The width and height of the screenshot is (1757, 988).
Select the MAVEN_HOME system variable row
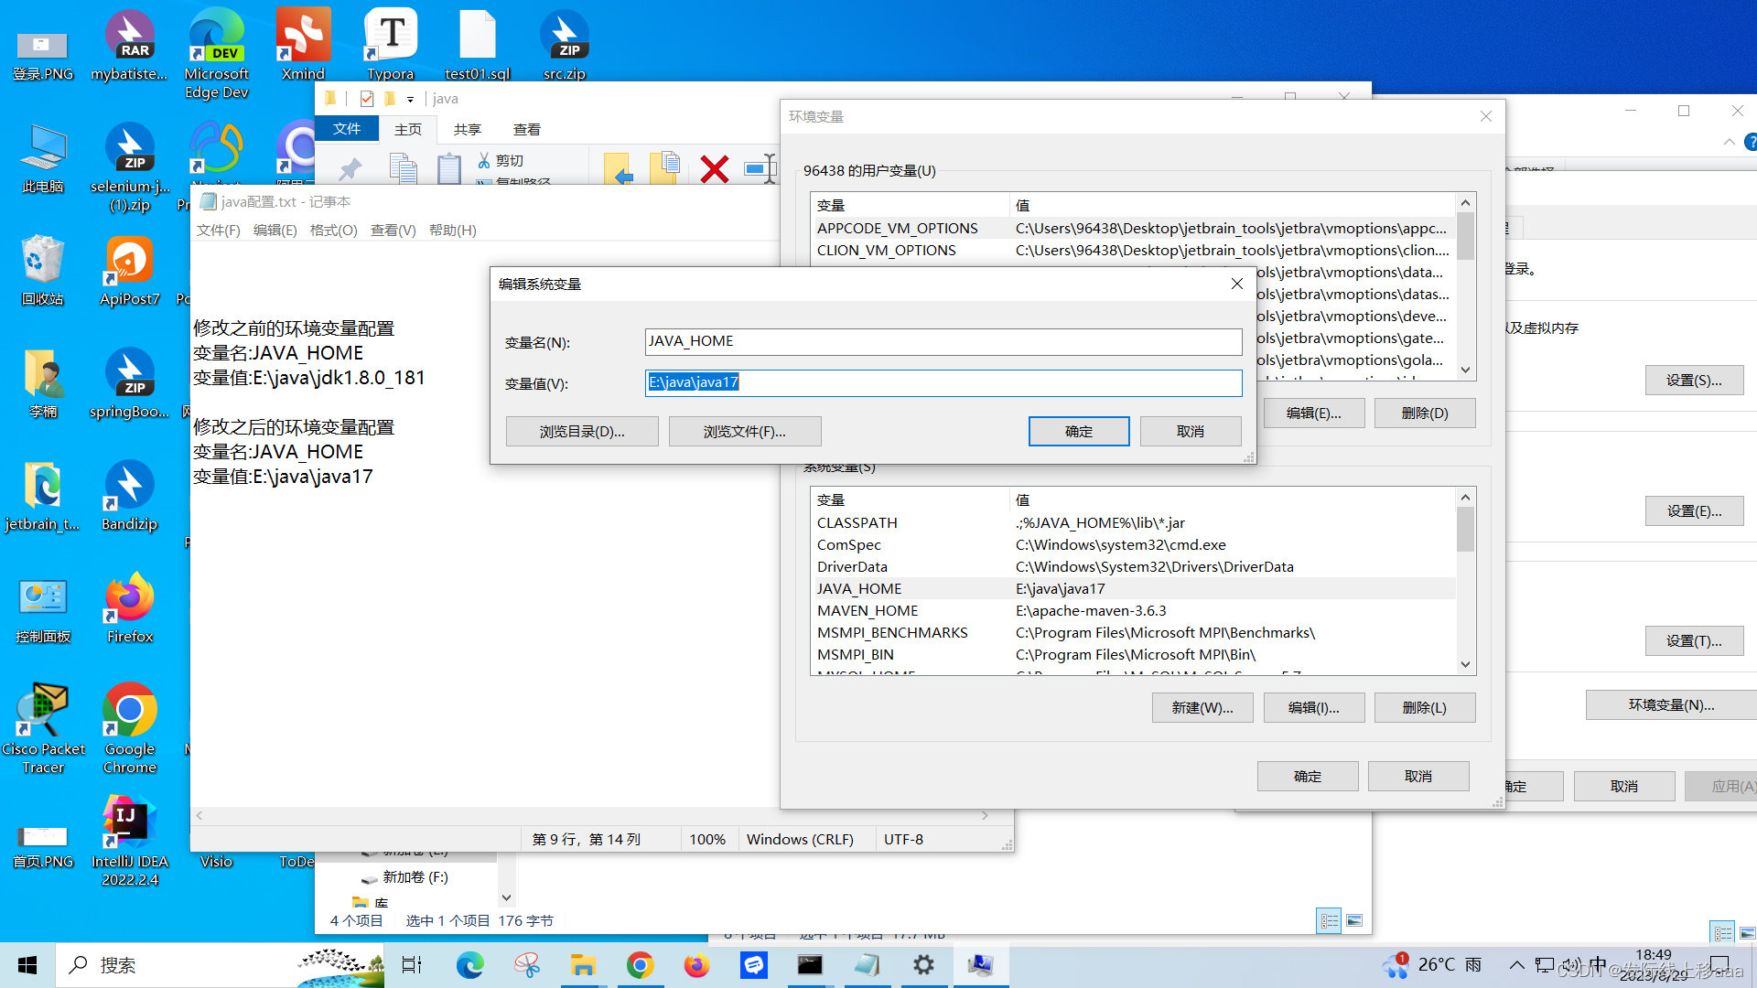click(1134, 611)
